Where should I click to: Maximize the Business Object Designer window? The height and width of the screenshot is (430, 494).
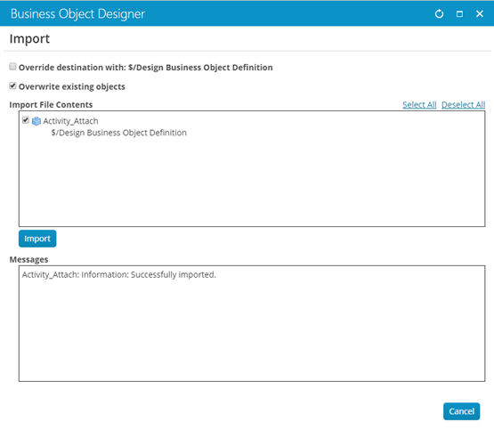tap(459, 14)
